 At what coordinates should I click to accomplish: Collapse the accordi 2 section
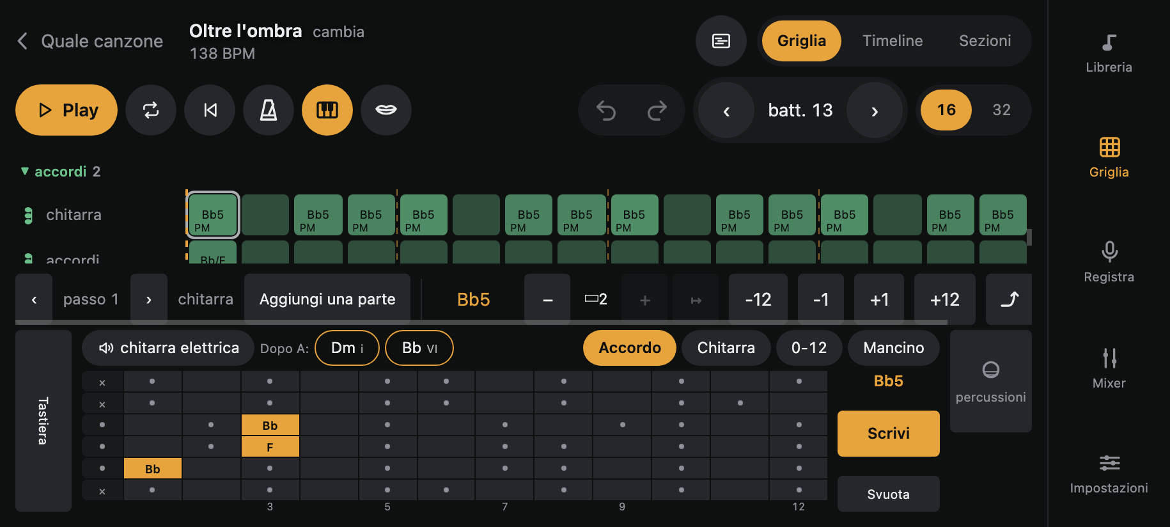coord(61,171)
